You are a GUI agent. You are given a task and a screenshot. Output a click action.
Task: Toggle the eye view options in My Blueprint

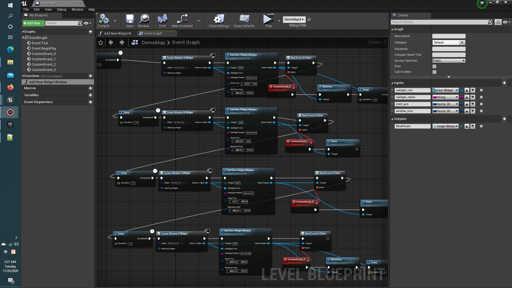click(x=87, y=23)
